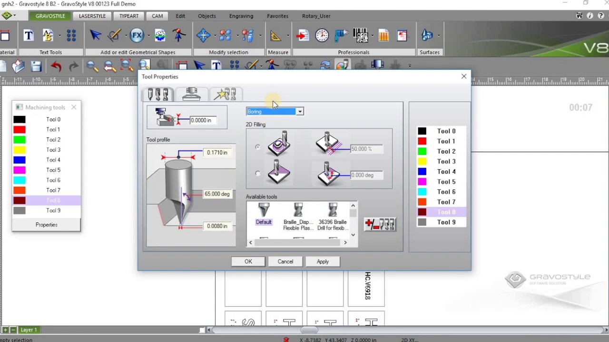The height and width of the screenshot is (342, 609).
Task: Open the tool bits tab in Tool Properties
Action: [x=158, y=94]
